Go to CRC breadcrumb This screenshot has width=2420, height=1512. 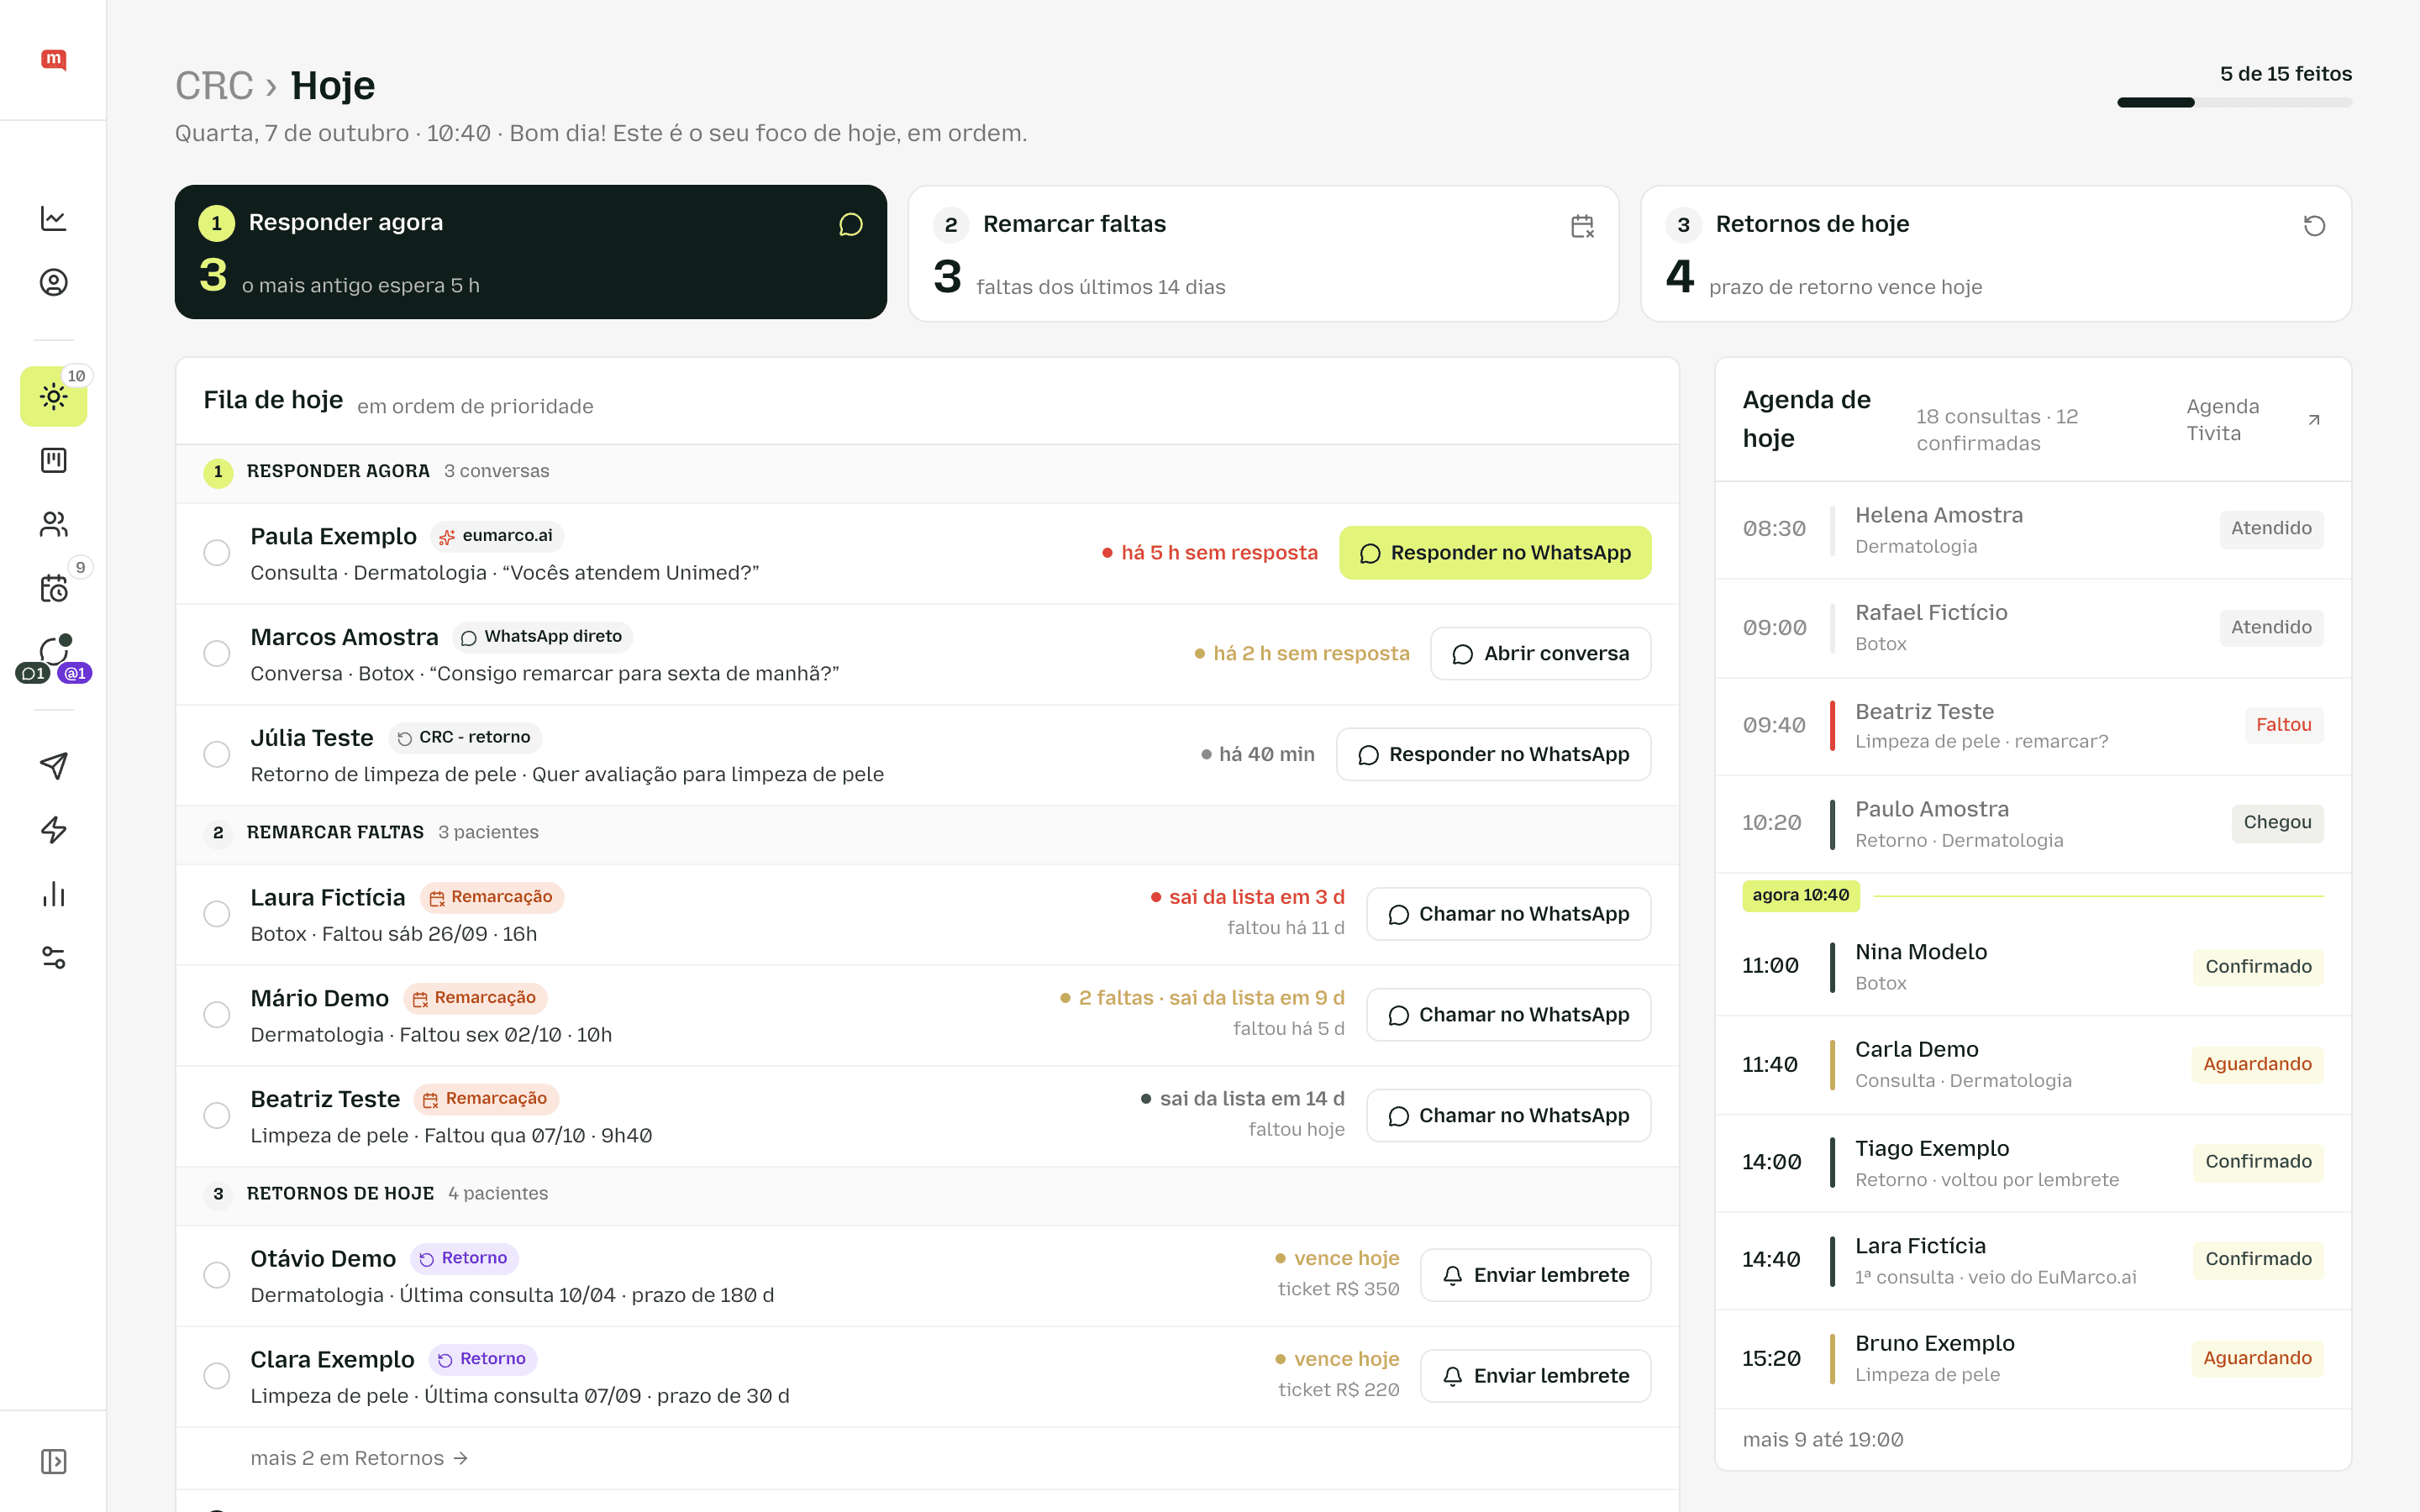tap(214, 86)
